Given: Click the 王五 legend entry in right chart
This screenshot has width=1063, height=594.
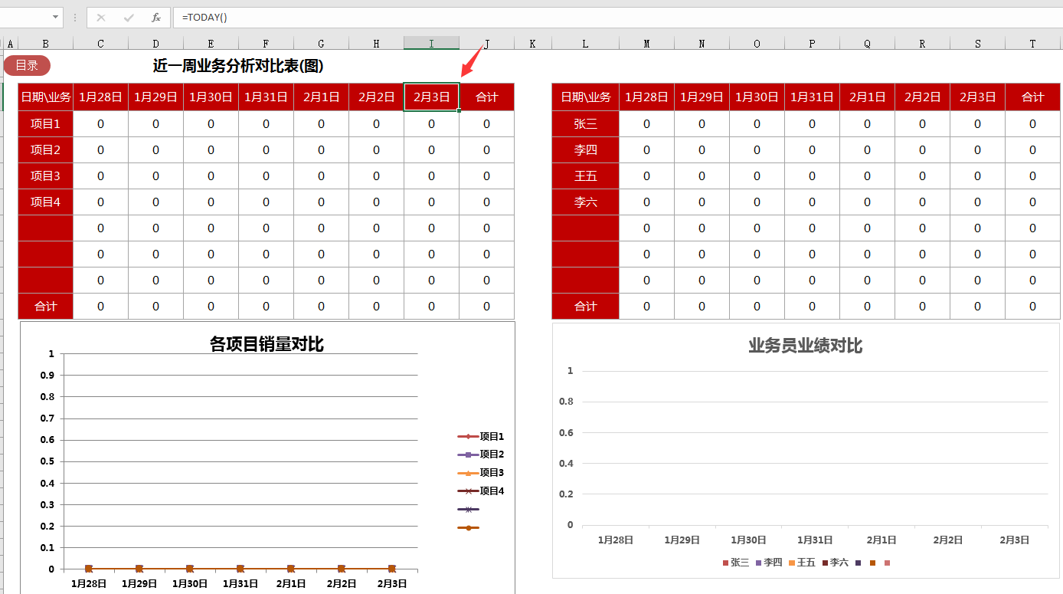Looking at the screenshot, I should pos(802,563).
